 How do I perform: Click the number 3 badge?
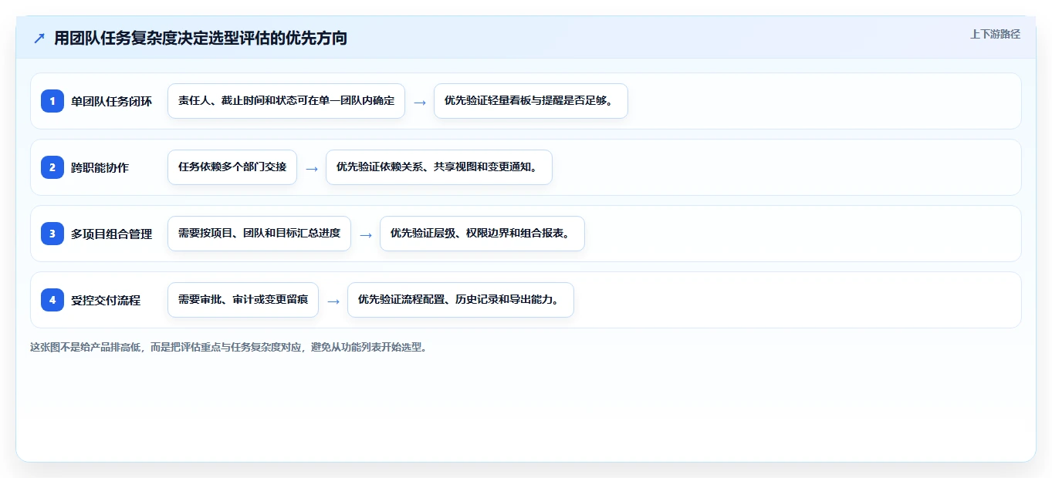click(52, 234)
